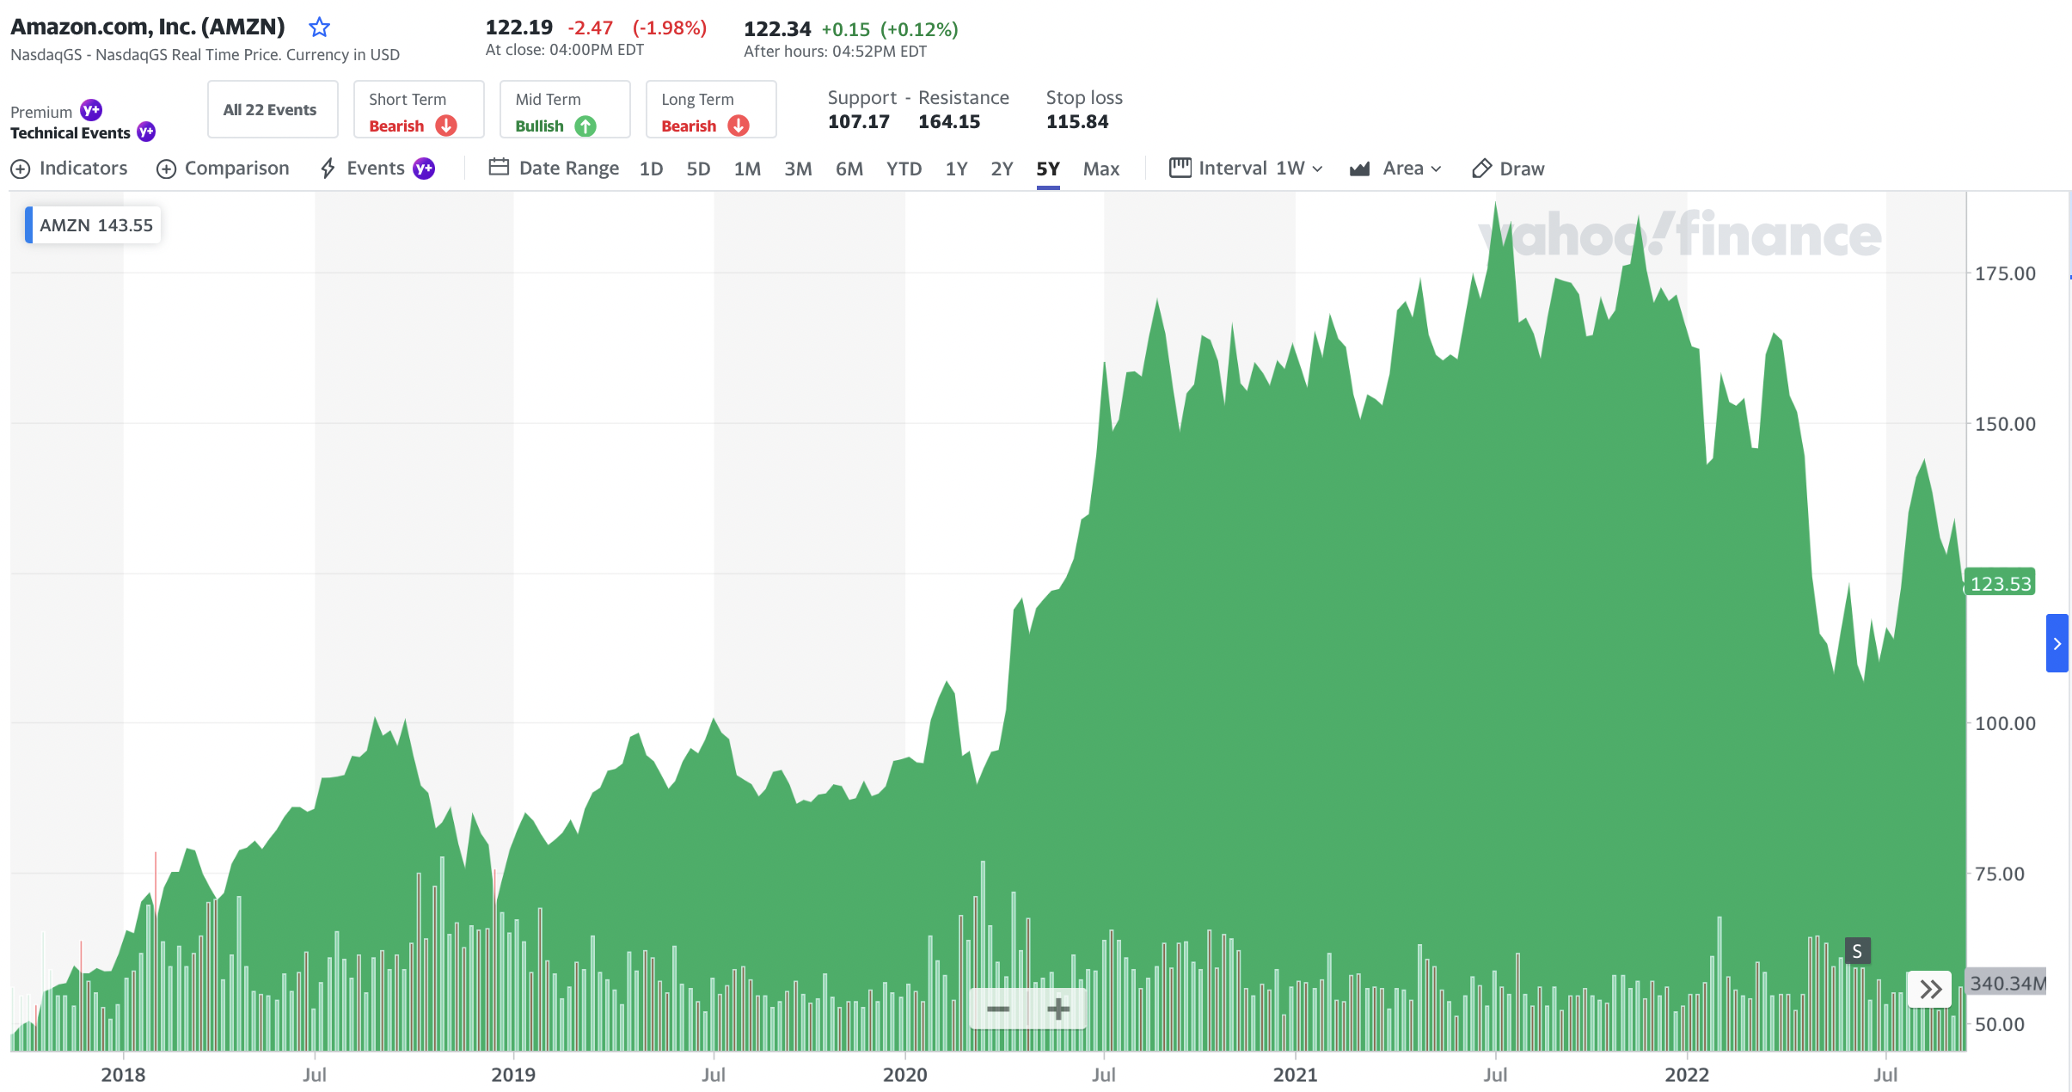Image resolution: width=2072 pixels, height=1092 pixels.
Task: Click the Long Term bearish down-arrow icon
Action: [739, 126]
